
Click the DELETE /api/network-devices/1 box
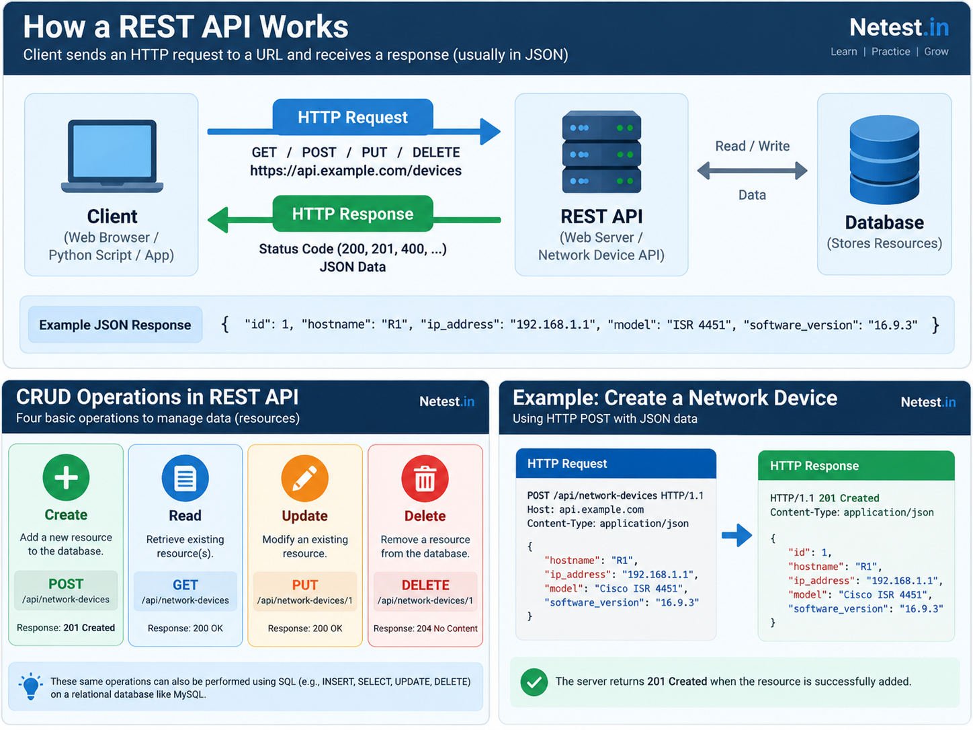425,592
